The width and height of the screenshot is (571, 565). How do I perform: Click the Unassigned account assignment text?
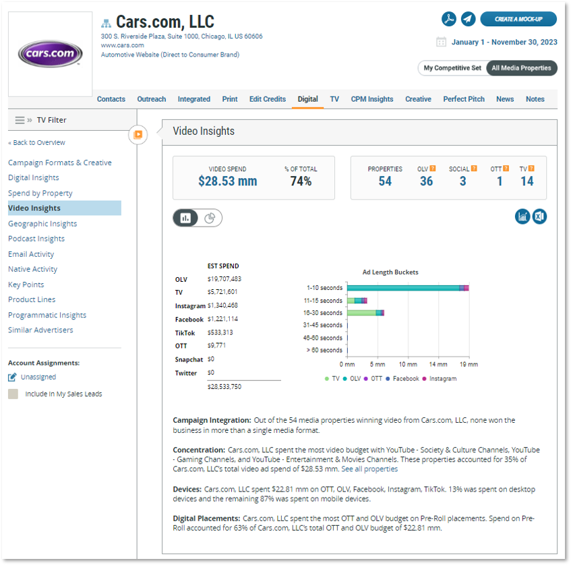coord(38,377)
